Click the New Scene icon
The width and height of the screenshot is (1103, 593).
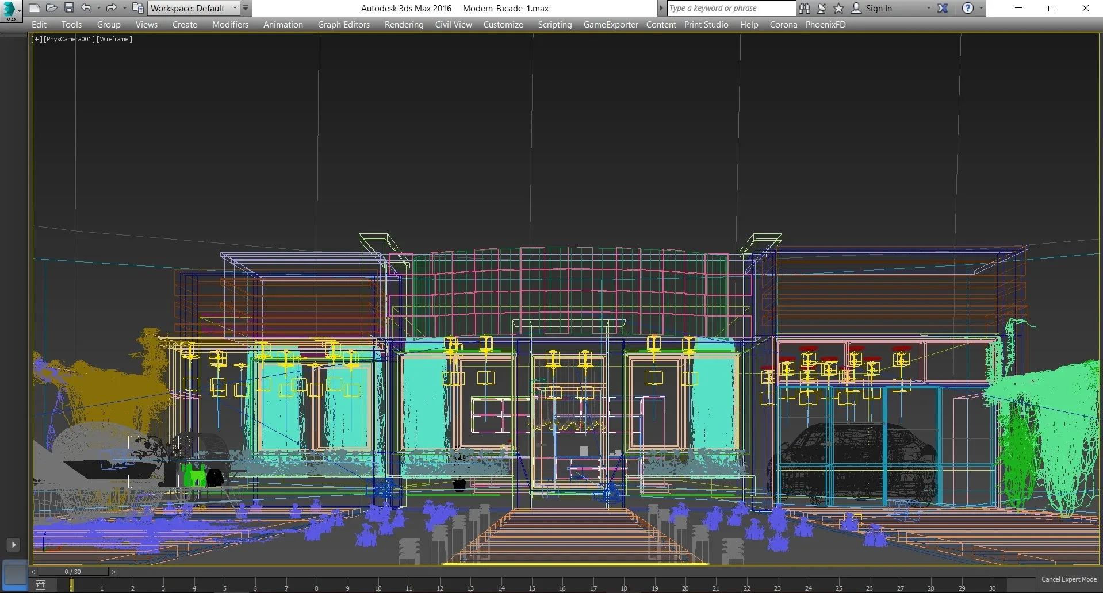point(35,8)
